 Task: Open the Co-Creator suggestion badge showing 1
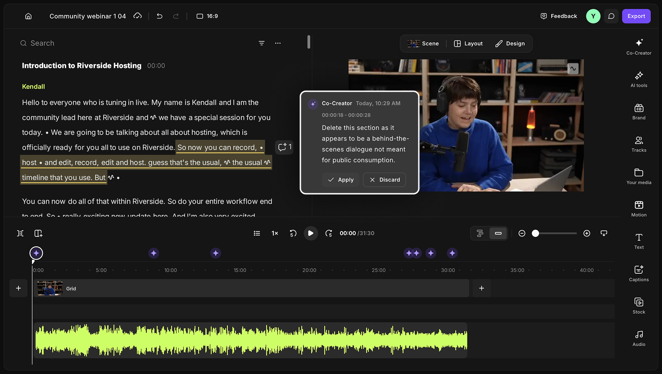coord(284,147)
